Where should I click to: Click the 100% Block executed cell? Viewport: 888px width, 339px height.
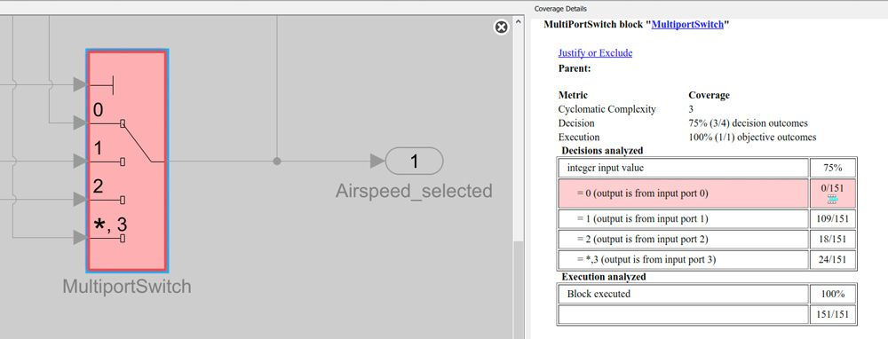pyautogui.click(x=832, y=294)
